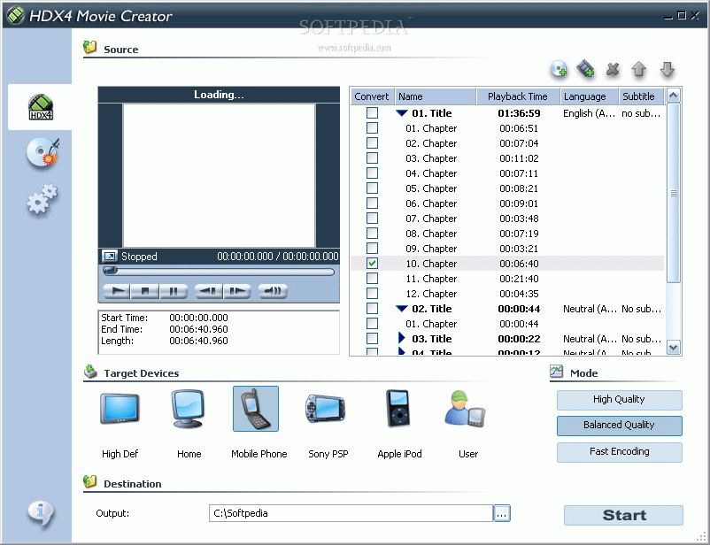Check the 07. Chapter convert checkbox
Image resolution: width=710 pixels, height=545 pixels.
coord(372,219)
